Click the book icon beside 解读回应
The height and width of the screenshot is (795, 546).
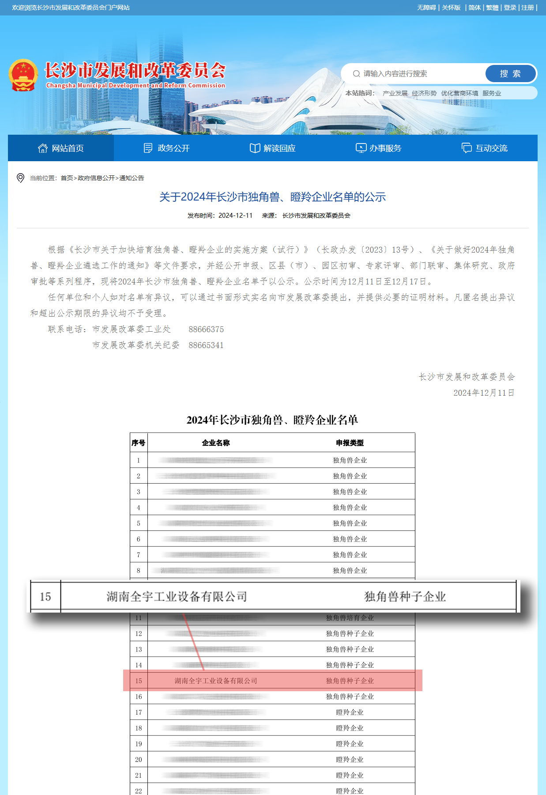255,148
